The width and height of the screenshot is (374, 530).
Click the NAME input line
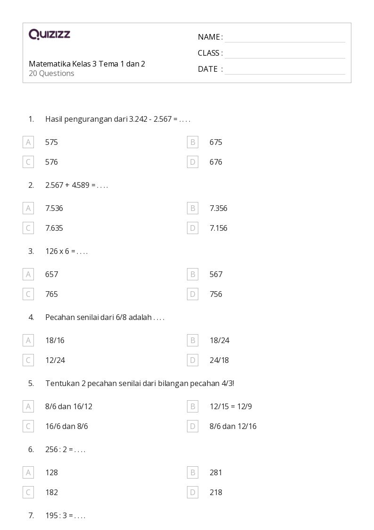point(285,37)
